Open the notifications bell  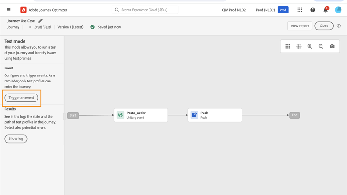pos(325,10)
